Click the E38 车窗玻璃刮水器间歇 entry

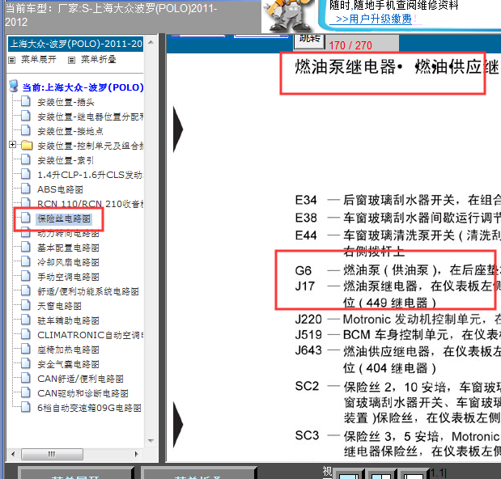click(x=397, y=218)
